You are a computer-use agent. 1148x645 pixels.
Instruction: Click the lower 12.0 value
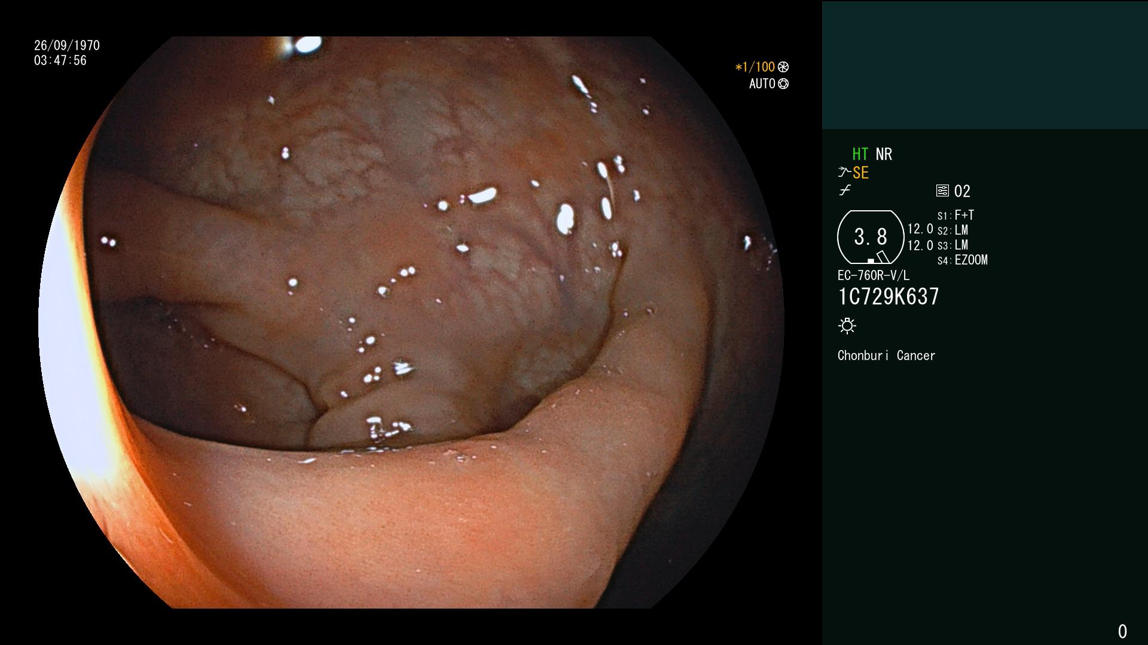[920, 245]
